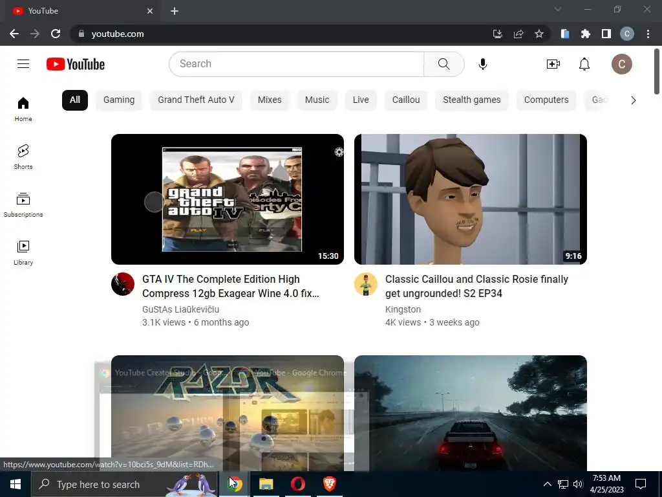Close the YouTube tab

point(150,11)
